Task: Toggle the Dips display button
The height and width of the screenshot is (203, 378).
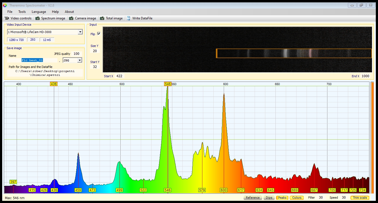Action: [269, 198]
